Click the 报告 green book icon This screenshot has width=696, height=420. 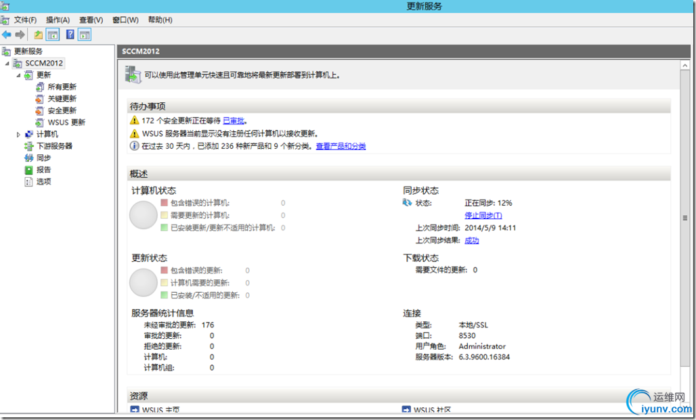[x=29, y=170]
